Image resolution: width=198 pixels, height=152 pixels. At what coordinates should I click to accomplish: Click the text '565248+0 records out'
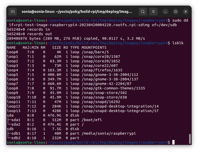tap(29, 34)
